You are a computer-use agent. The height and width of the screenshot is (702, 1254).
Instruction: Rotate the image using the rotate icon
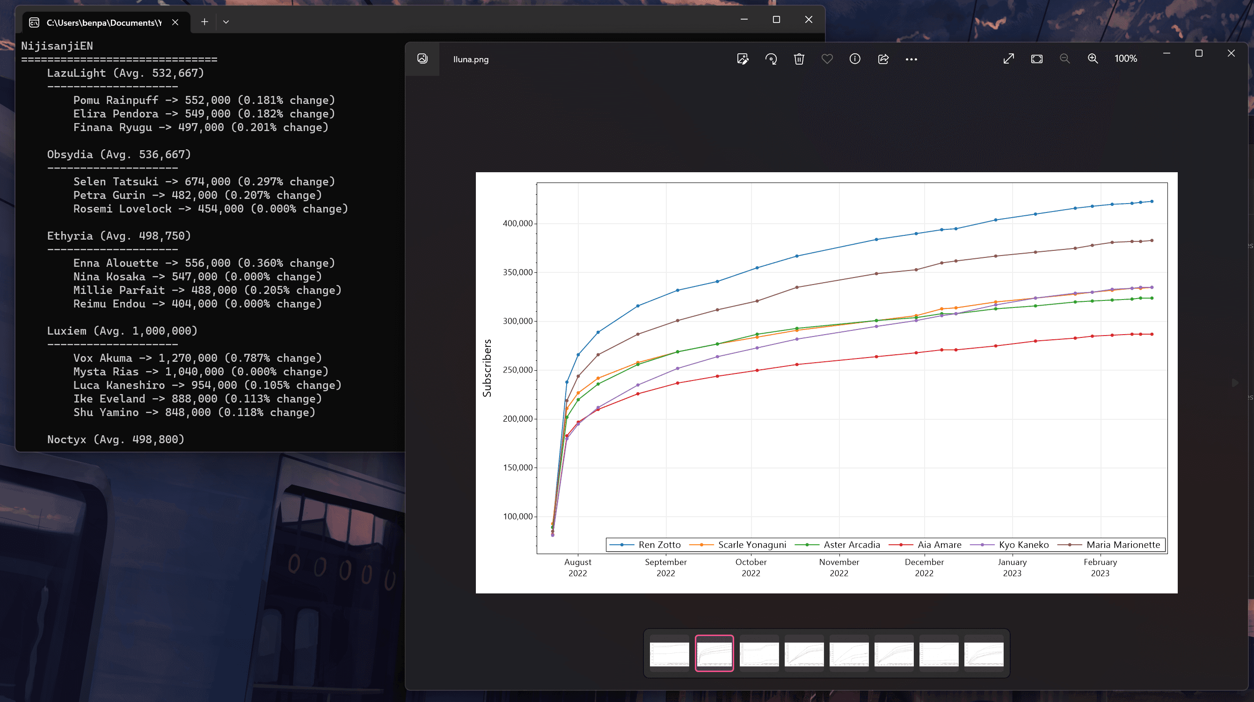(771, 59)
